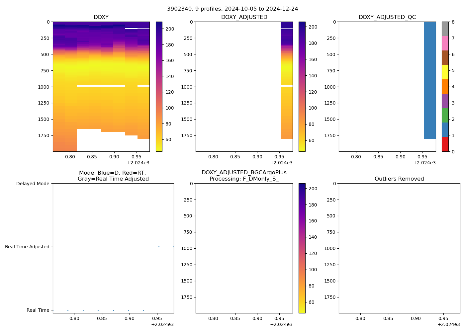Click the DOXY_ADJUSTED_BGCArgoPlus plot title
Viewport: 465px width, 332px height.
(244, 176)
